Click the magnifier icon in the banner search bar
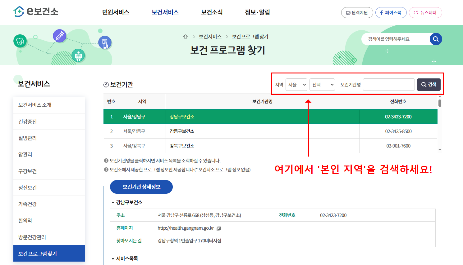 pyautogui.click(x=436, y=39)
